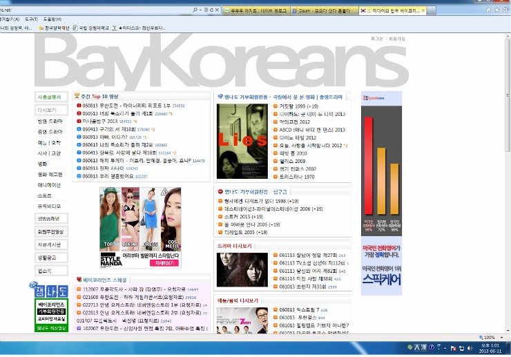Switch to the Naver blog tab
This screenshot has height=357, width=511.
tap(256, 11)
